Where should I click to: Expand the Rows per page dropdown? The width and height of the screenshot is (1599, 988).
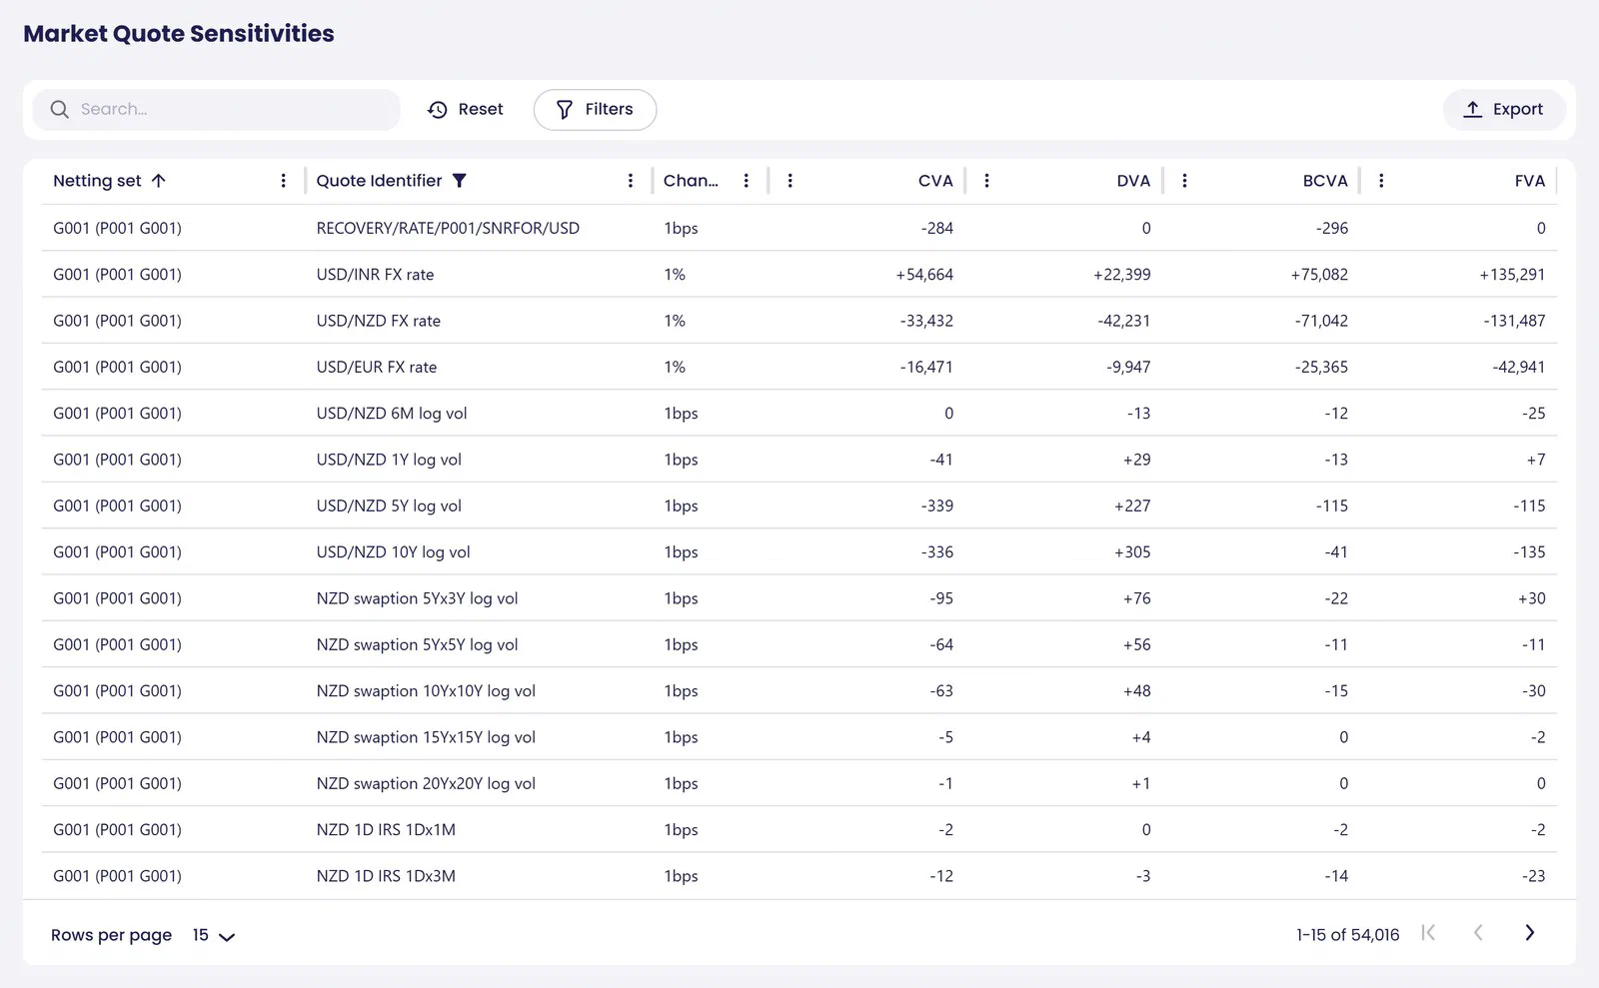[214, 936]
